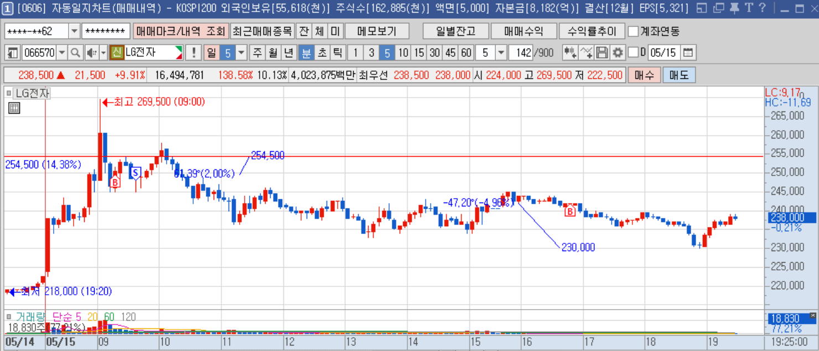Select the 주 weekly period toggle
The image size is (819, 351).
tap(257, 53)
